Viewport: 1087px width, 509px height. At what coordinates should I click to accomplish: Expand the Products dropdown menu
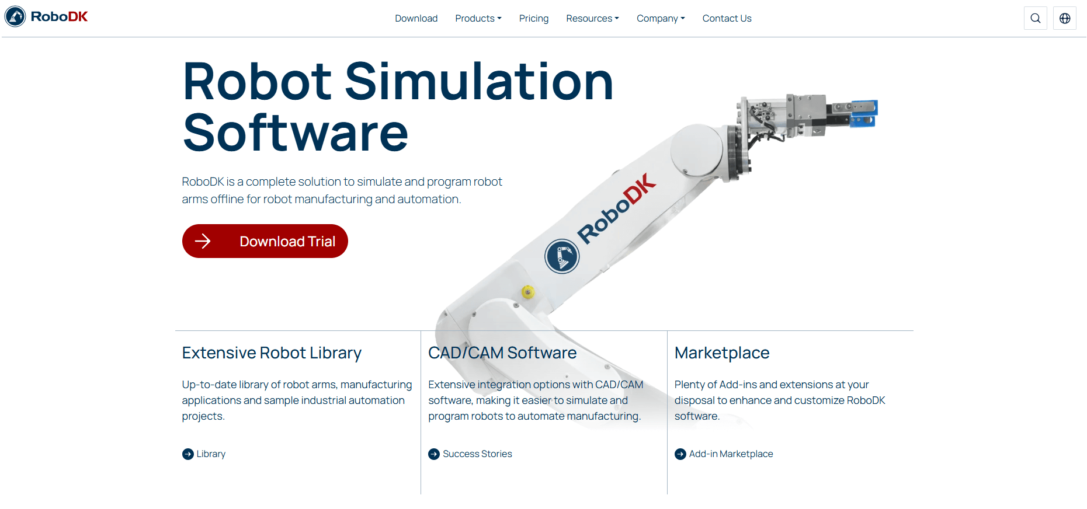478,19
